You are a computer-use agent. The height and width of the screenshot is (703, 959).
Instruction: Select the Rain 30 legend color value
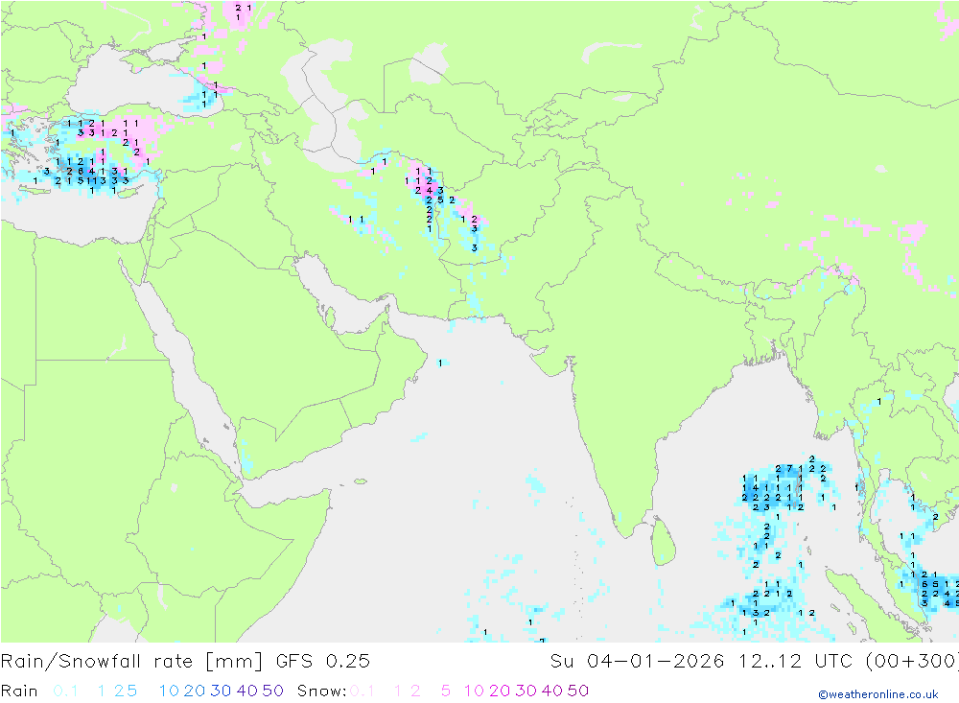[x=221, y=691]
